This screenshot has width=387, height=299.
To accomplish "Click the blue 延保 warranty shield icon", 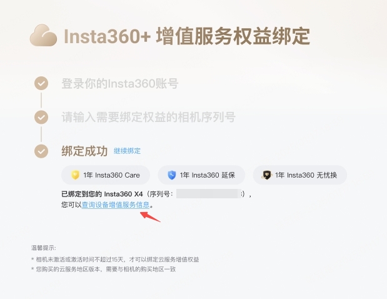I will (x=171, y=175).
